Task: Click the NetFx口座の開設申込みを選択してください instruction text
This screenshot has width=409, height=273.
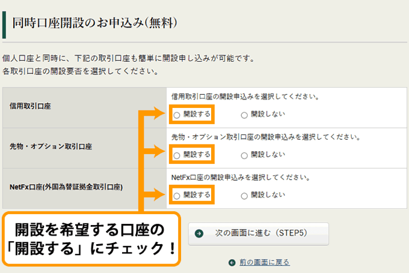Action: [x=241, y=178]
